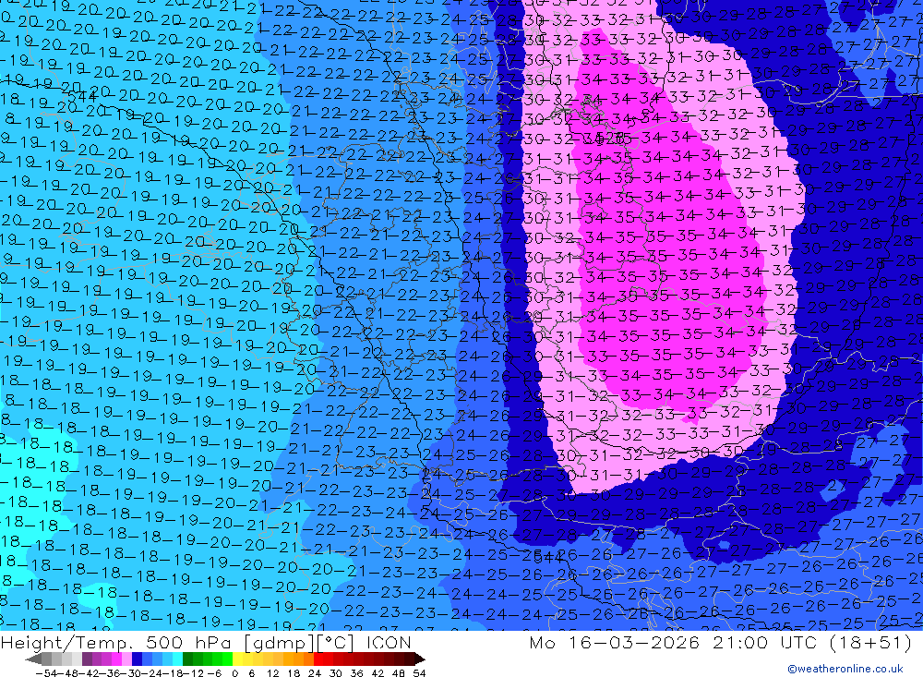Click the '54' maximum legend scale label

point(419,673)
